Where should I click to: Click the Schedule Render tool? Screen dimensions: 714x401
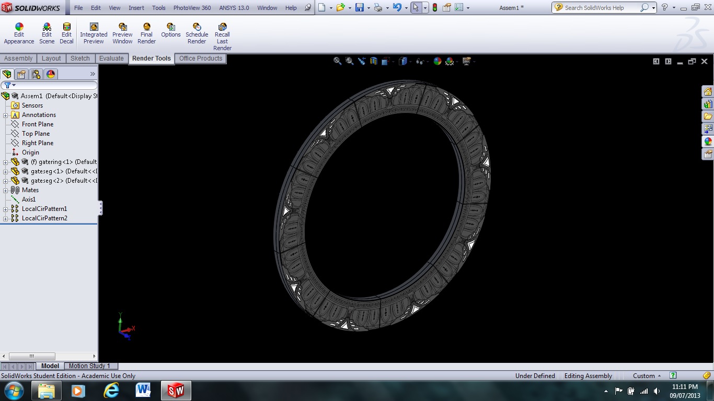[x=197, y=33]
